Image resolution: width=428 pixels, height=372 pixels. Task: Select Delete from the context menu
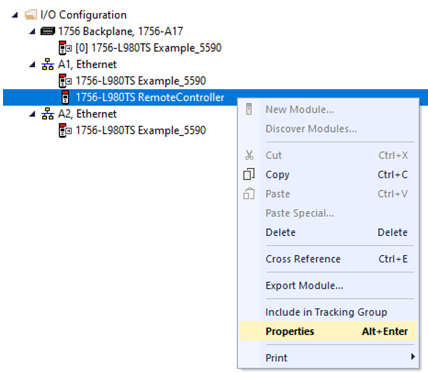pos(329,232)
